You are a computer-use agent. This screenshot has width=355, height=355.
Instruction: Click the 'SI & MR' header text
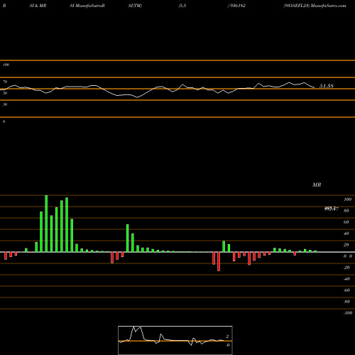pyautogui.click(x=38, y=6)
